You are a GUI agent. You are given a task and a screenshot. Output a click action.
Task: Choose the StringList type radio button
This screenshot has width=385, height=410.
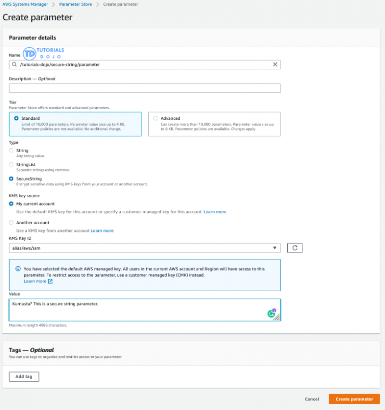point(12,165)
